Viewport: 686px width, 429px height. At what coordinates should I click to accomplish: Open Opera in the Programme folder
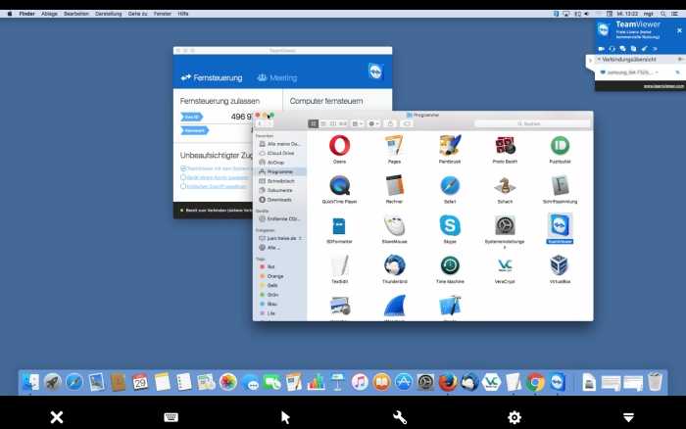[x=339, y=146]
